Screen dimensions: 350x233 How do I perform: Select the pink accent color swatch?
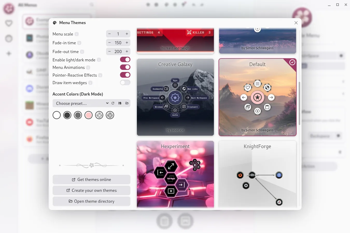(x=88, y=115)
